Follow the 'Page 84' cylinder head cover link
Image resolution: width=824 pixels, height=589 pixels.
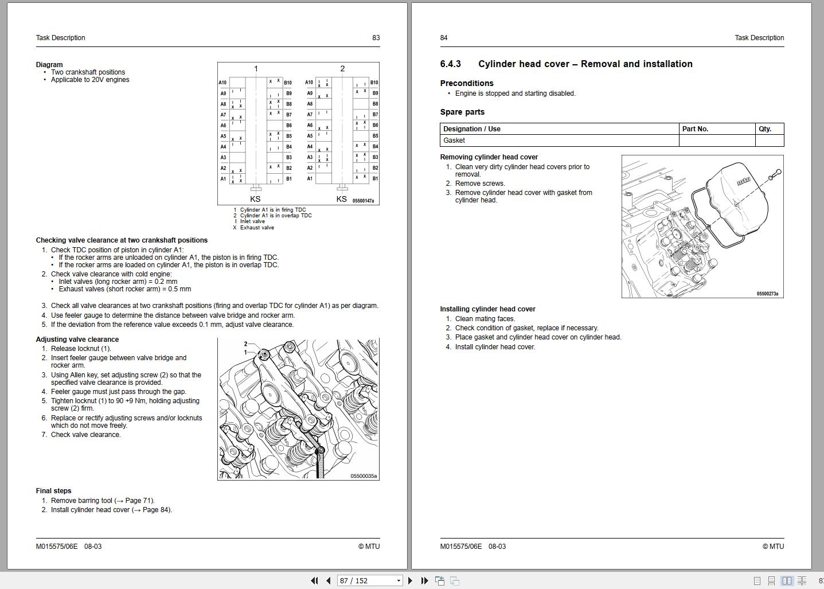155,509
